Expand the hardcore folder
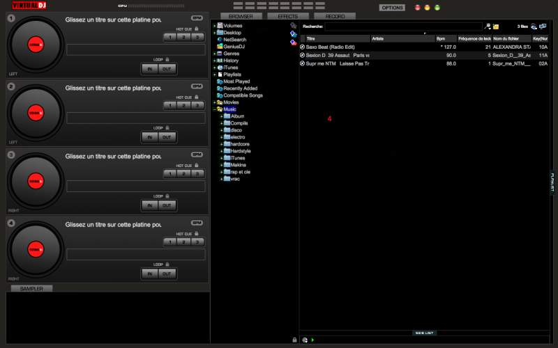The image size is (558, 348). tap(221, 144)
